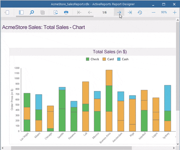The image size is (180, 150).
Task: Click the horizontal scrollbar thumb
Action: pyautogui.click(x=71, y=148)
